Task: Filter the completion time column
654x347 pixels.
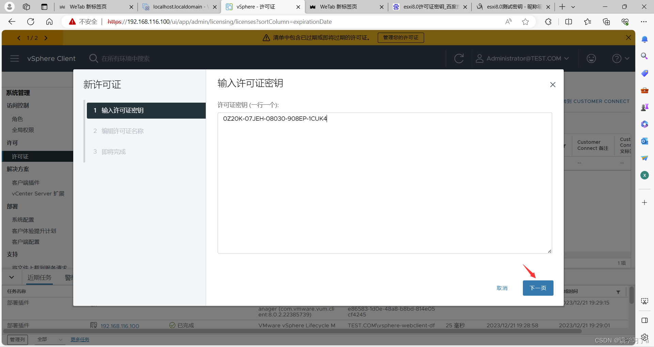Action: tap(618, 292)
